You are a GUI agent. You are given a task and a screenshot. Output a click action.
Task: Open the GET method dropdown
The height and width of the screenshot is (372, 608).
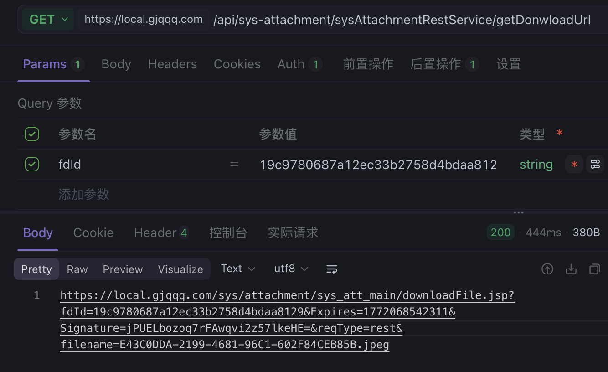tap(48, 20)
